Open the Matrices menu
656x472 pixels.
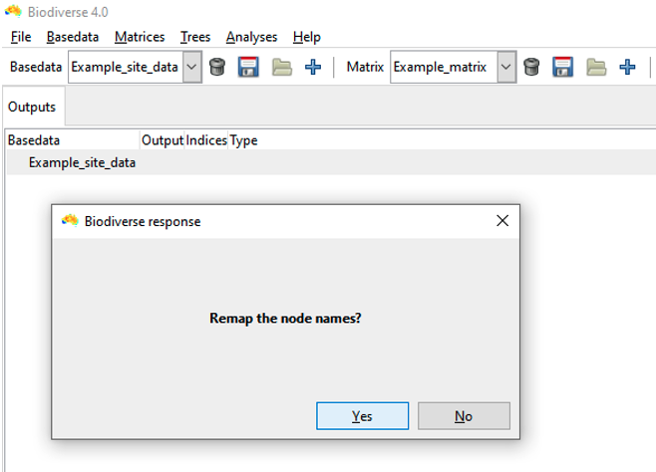(x=140, y=37)
